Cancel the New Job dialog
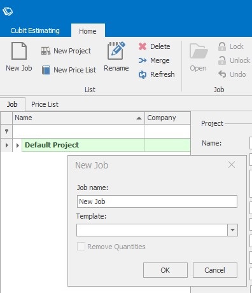This screenshot has height=293, width=252. (215, 270)
